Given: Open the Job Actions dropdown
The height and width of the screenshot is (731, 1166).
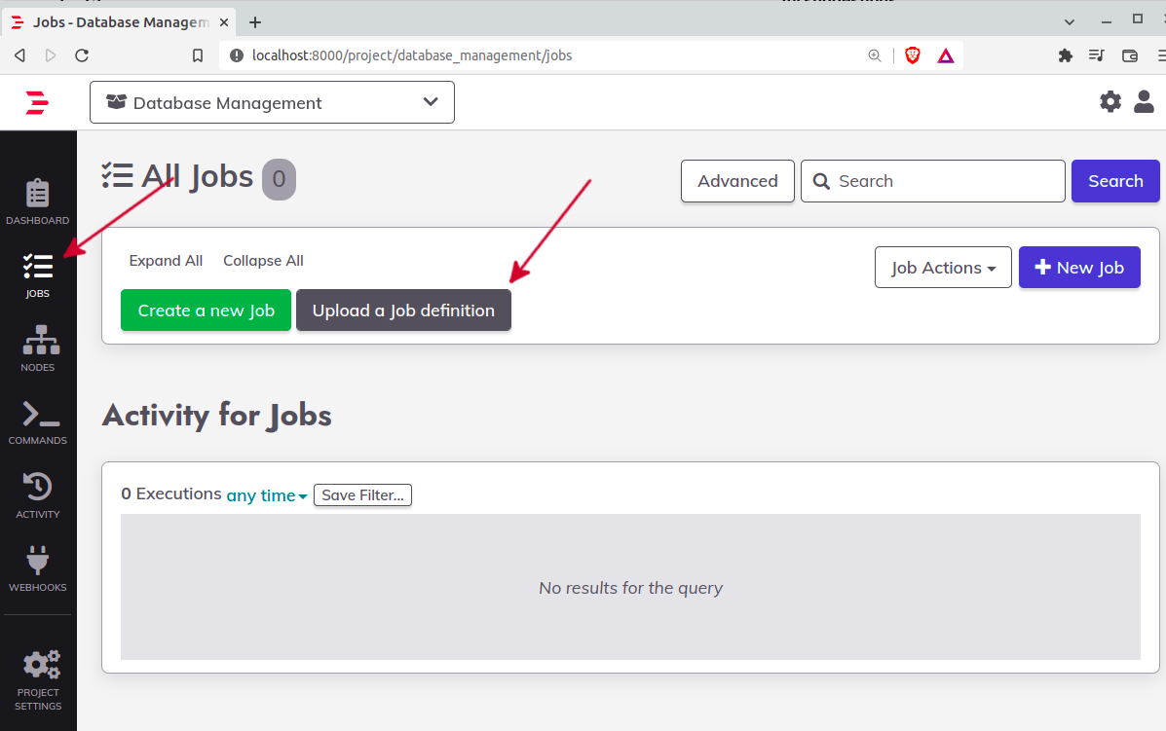Looking at the screenshot, I should [943, 268].
